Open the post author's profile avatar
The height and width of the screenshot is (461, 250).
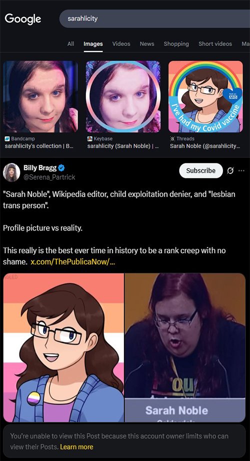pos(11,172)
